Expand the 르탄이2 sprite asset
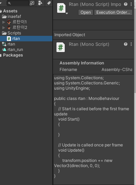 [x=4, y=28]
